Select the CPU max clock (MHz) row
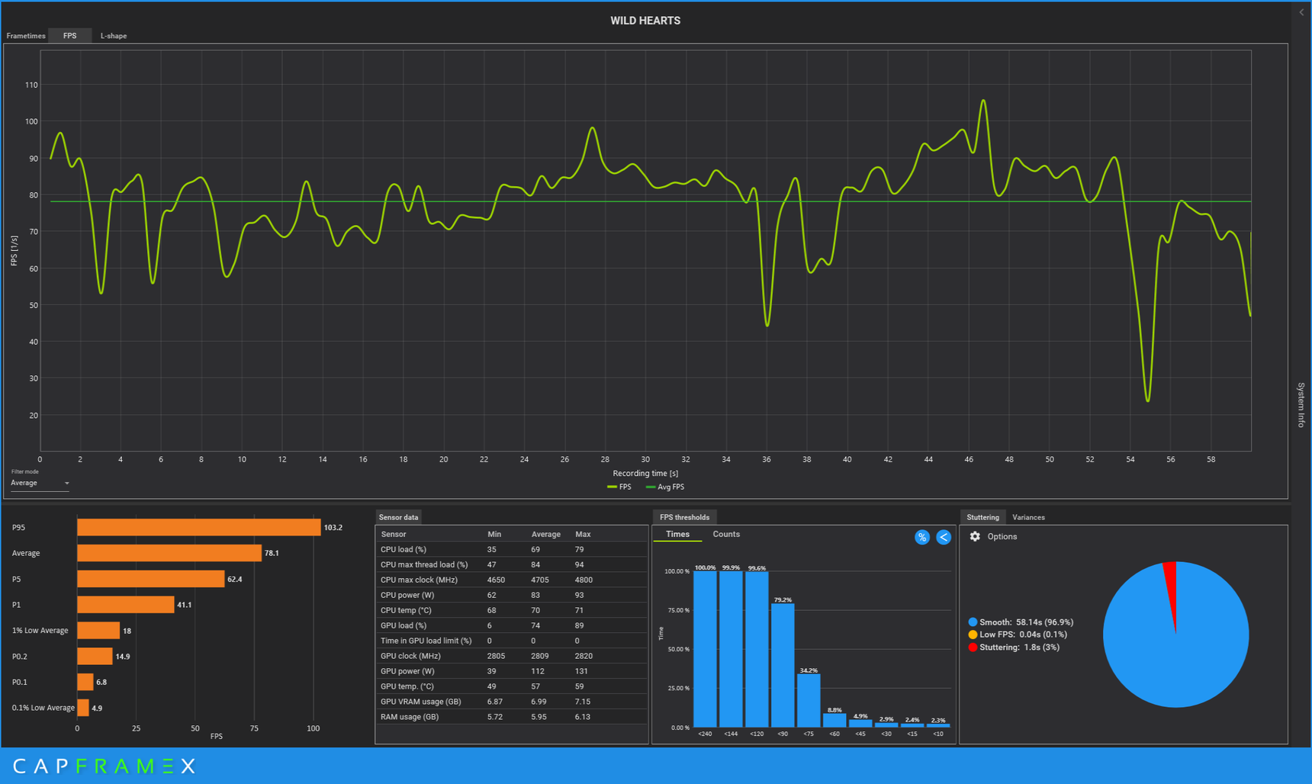The image size is (1312, 784). 512,580
